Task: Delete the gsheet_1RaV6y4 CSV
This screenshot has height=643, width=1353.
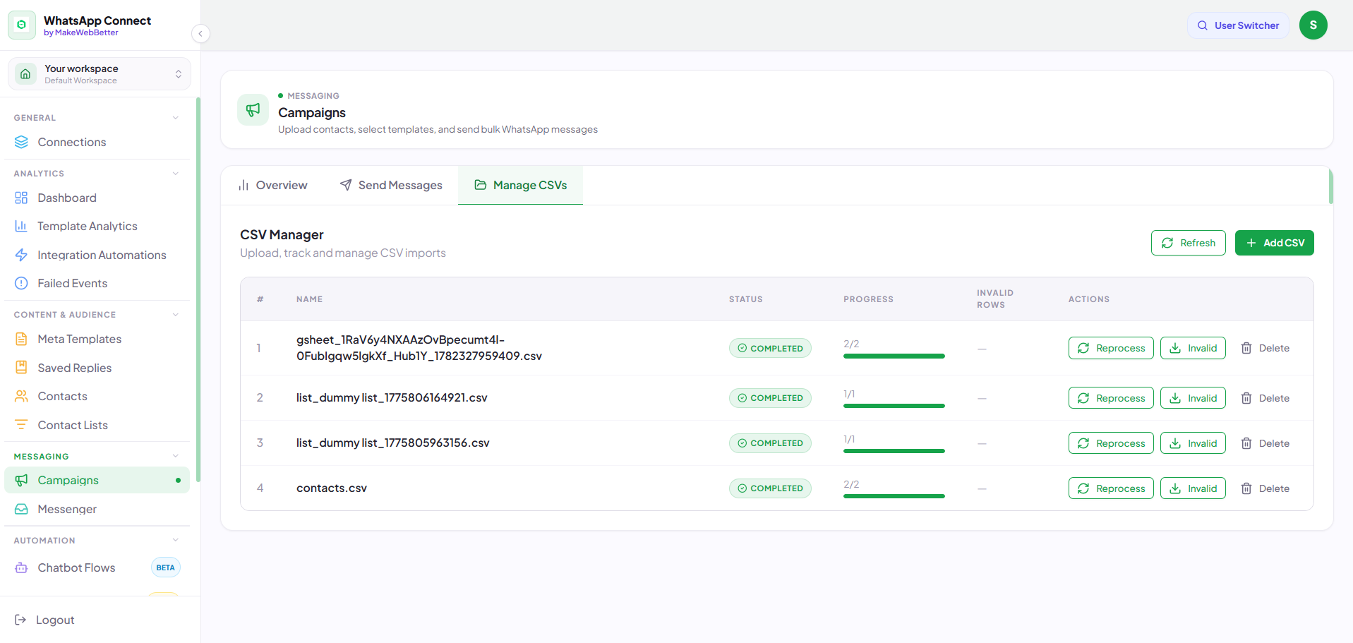Action: (1265, 348)
